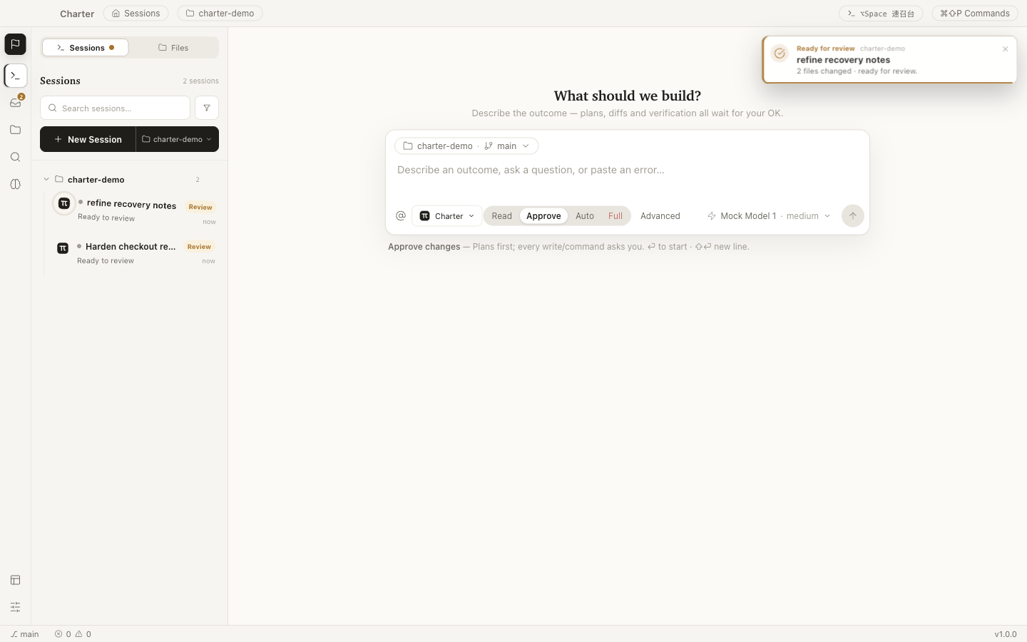The image size is (1027, 642).
Task: Open the Mock Model 1 medium dropdown
Action: 769,216
